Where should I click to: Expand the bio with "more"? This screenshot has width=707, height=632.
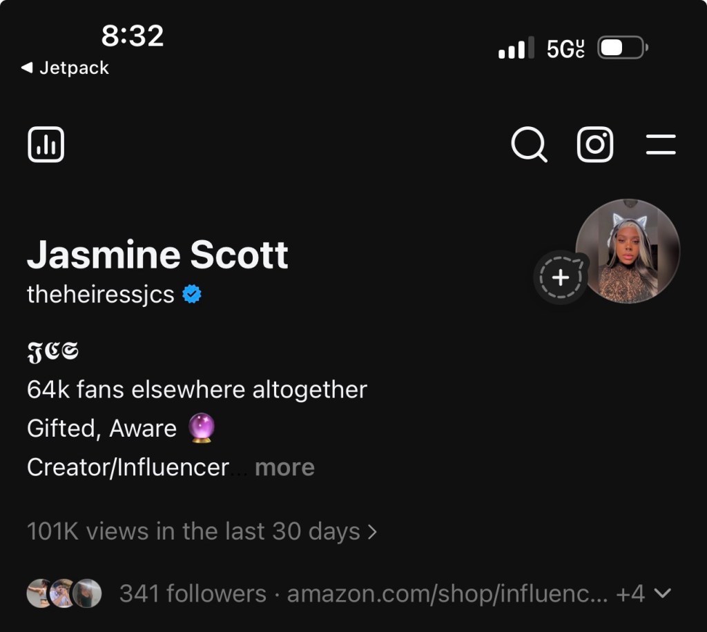coord(284,467)
